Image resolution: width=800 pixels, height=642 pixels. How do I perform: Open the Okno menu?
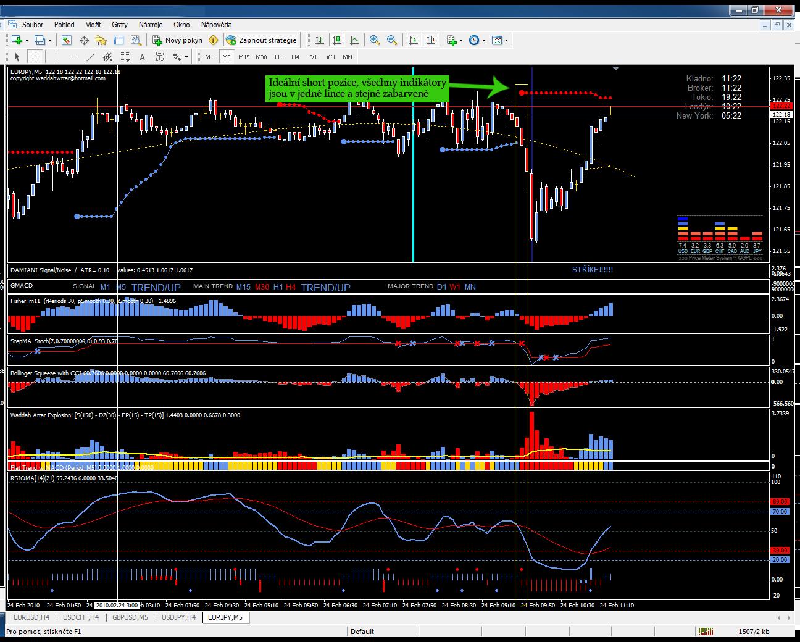[181, 25]
